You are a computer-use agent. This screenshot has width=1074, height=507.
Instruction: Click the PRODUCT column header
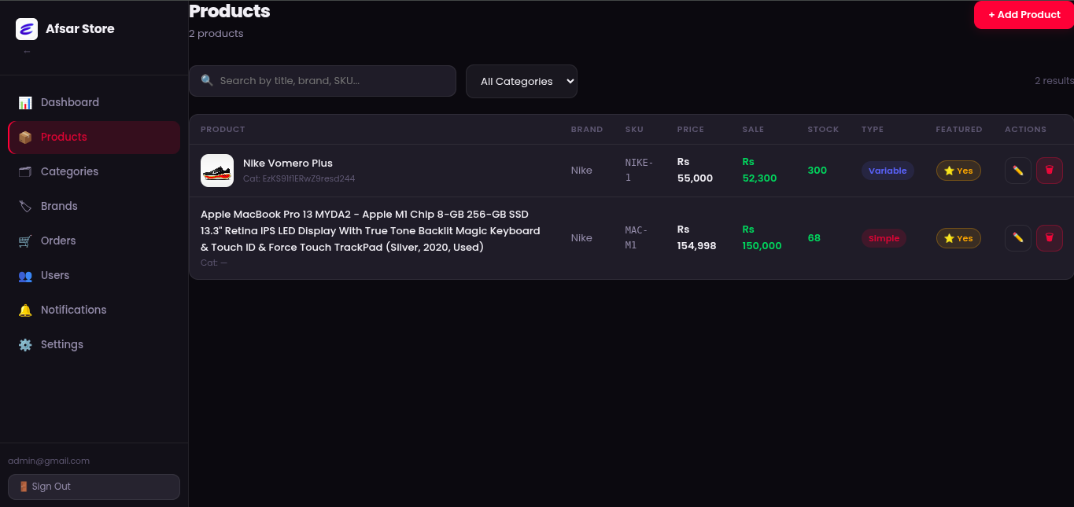(223, 129)
